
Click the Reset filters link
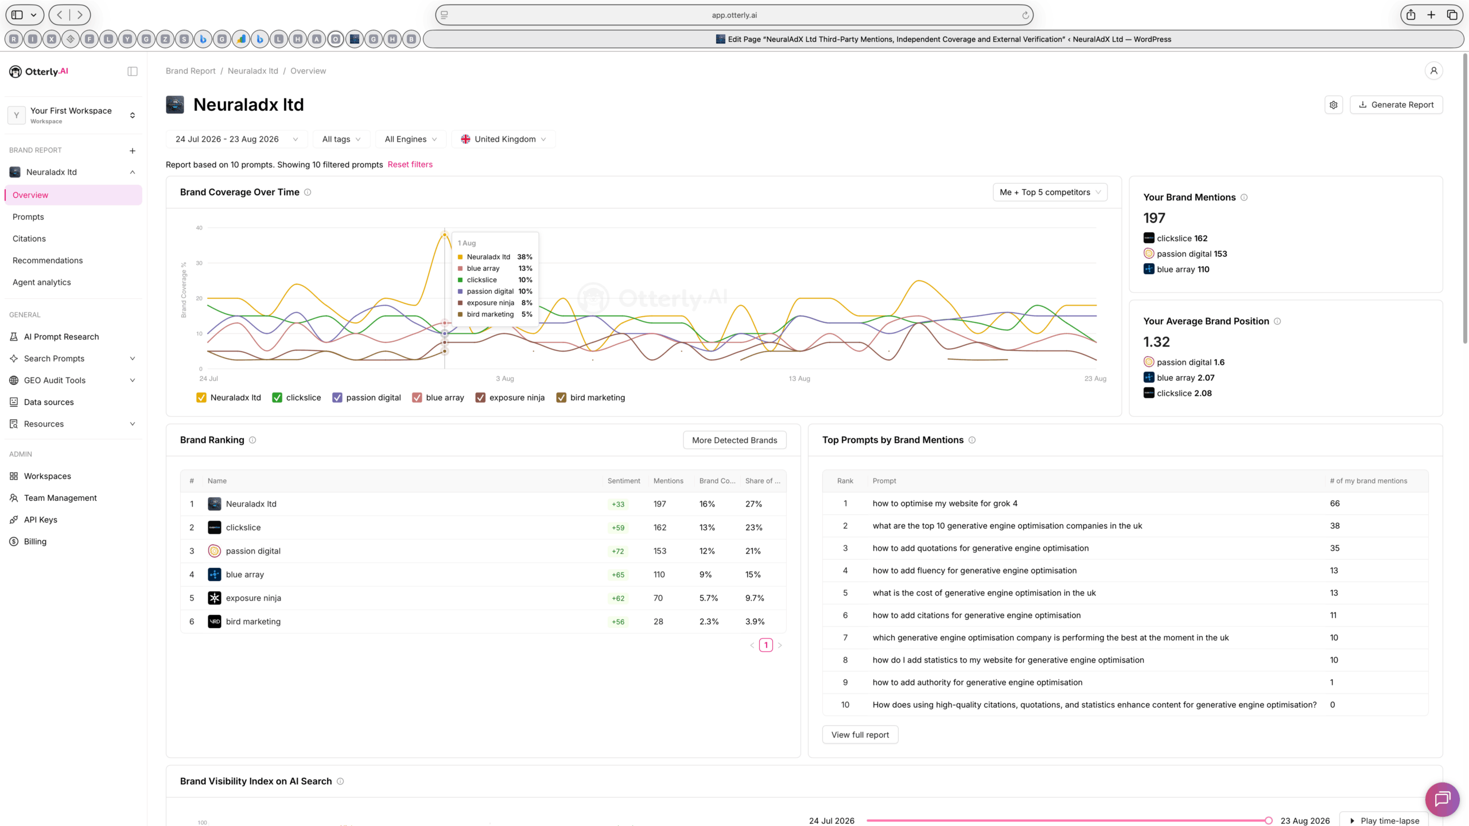410,165
